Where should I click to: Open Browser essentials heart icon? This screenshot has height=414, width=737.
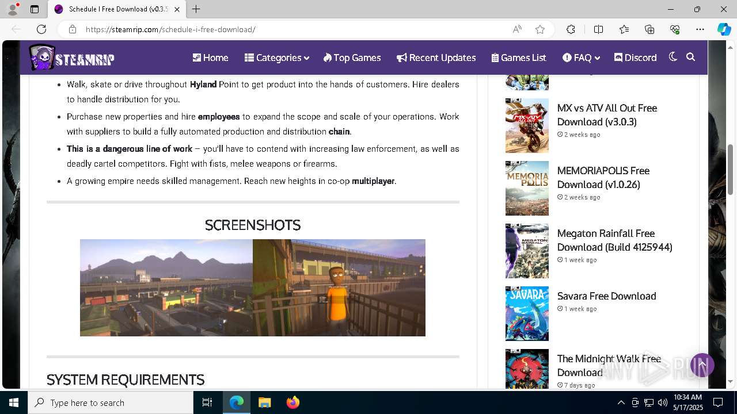(x=675, y=29)
